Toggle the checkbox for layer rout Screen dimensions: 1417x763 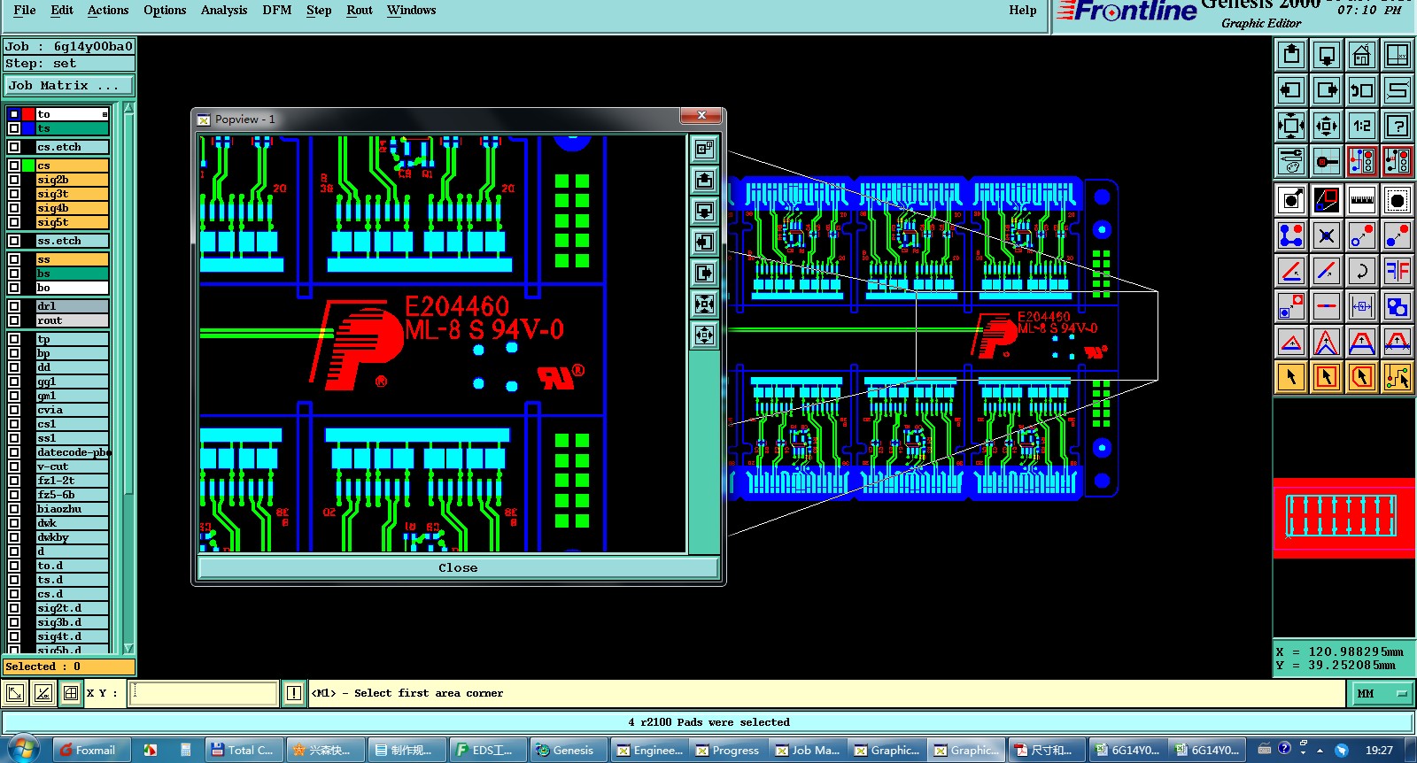pos(14,320)
